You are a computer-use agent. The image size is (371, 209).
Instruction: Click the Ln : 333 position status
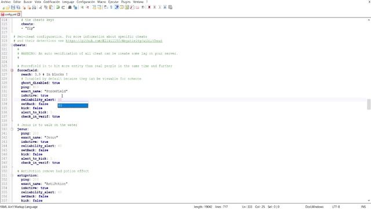coord(247,207)
